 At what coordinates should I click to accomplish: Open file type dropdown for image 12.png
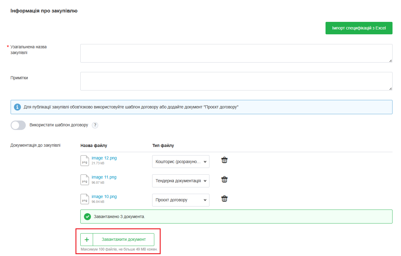[x=181, y=162]
